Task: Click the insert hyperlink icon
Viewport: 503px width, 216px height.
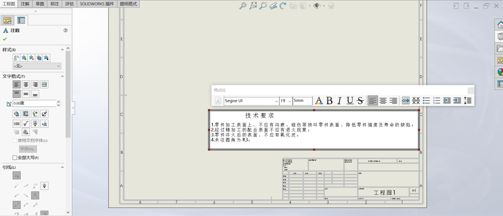Action: click(x=17, y=114)
